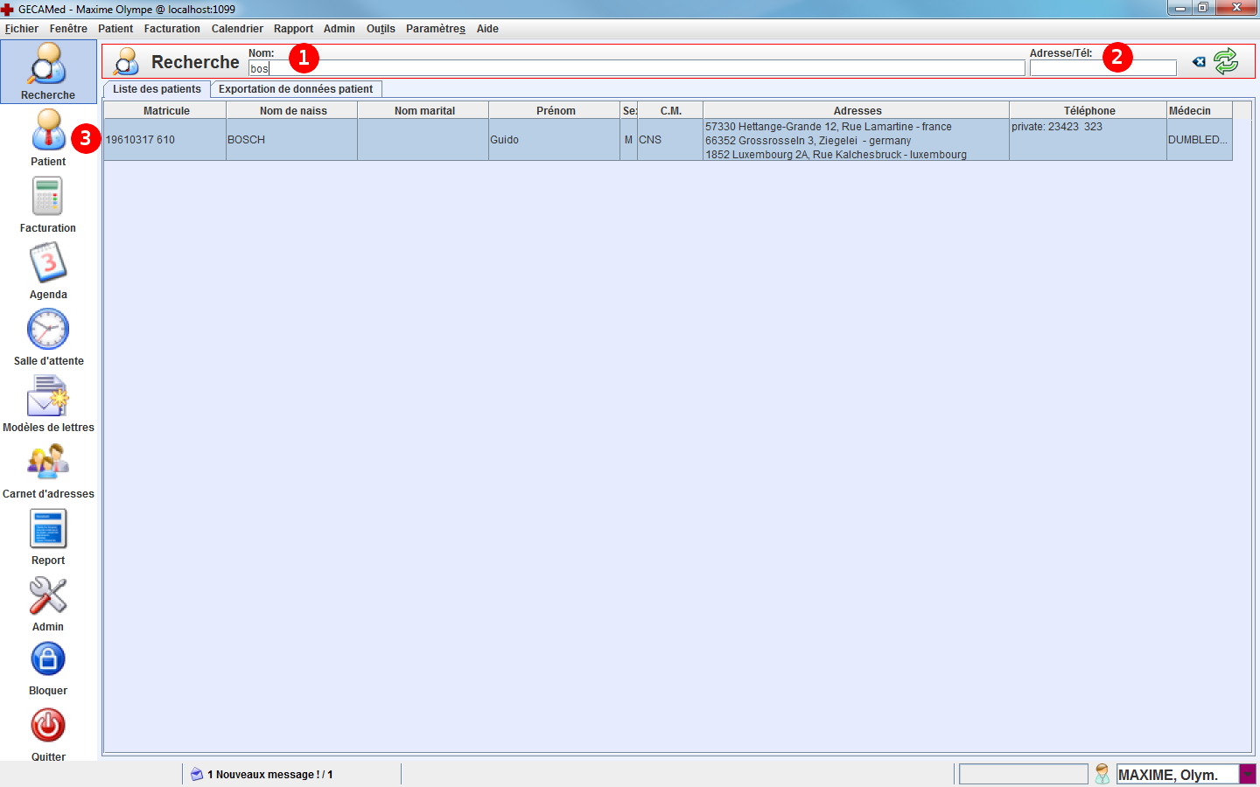Open the Facturation menu
The width and height of the screenshot is (1260, 787).
(x=171, y=29)
